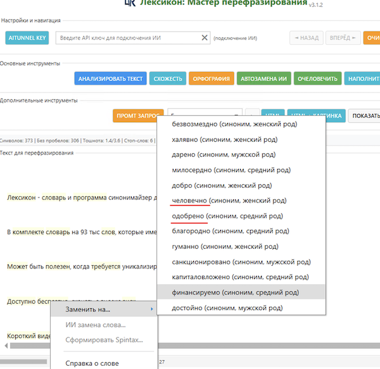
Task: Choose милосердно from synonym list
Action: point(231,170)
